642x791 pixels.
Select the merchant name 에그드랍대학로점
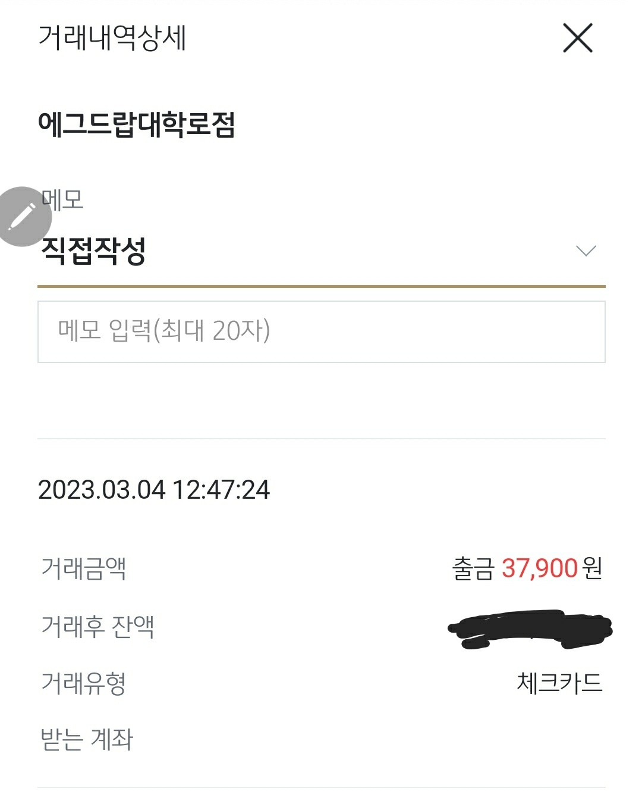pos(137,124)
